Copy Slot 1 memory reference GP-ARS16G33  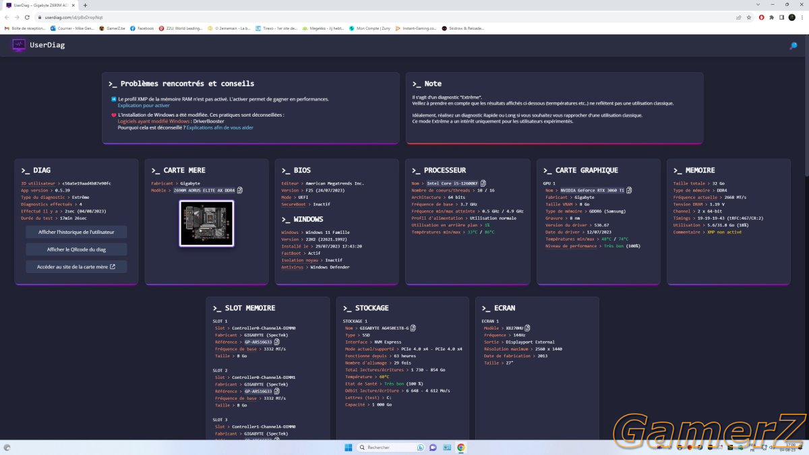tap(276, 342)
